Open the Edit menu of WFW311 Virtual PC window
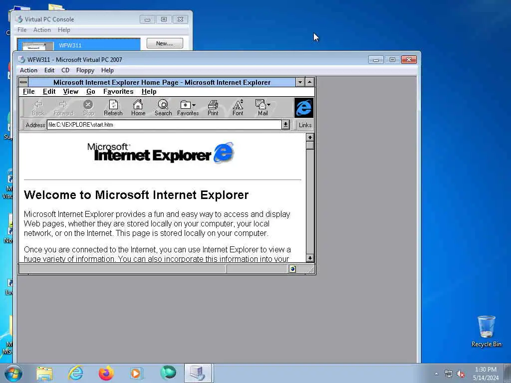 49,70
